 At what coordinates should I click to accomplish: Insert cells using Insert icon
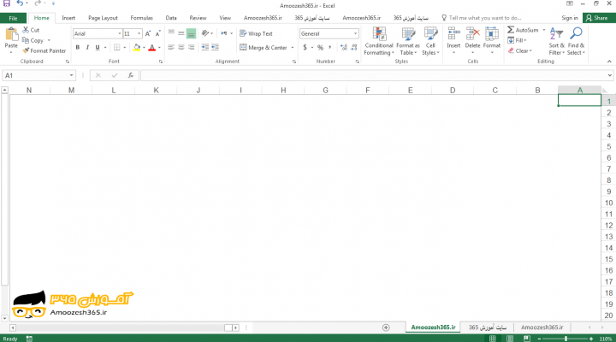click(x=453, y=33)
